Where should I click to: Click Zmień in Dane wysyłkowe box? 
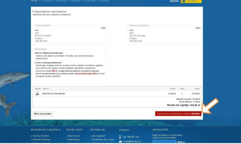[198, 28]
